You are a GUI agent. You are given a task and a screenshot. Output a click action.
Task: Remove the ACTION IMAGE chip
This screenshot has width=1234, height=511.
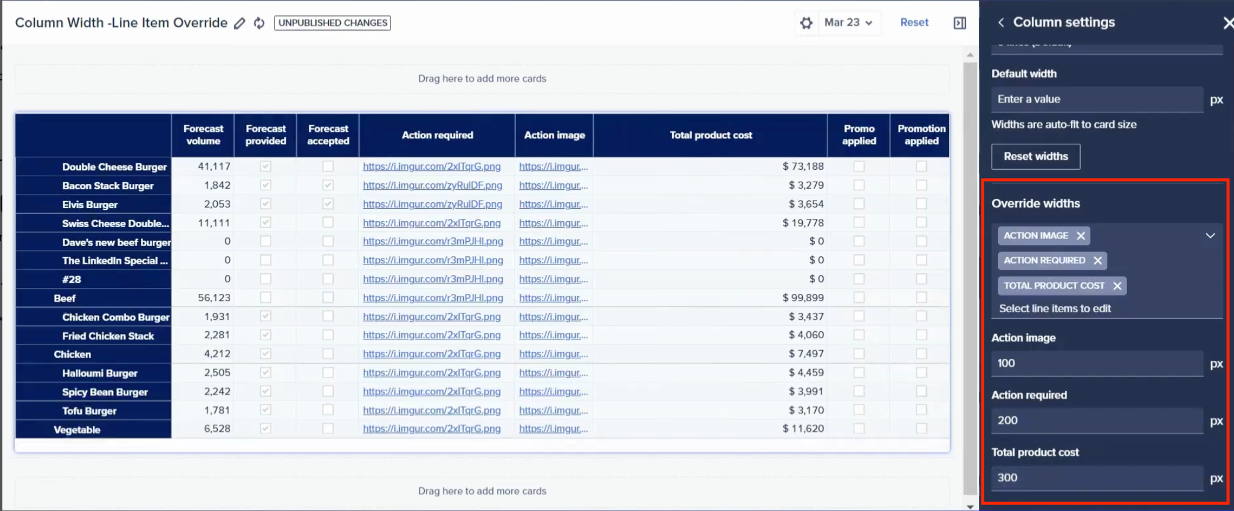pos(1081,235)
